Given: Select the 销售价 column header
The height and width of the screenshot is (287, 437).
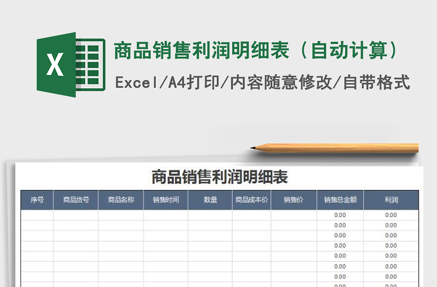Looking at the screenshot, I should point(294,200).
